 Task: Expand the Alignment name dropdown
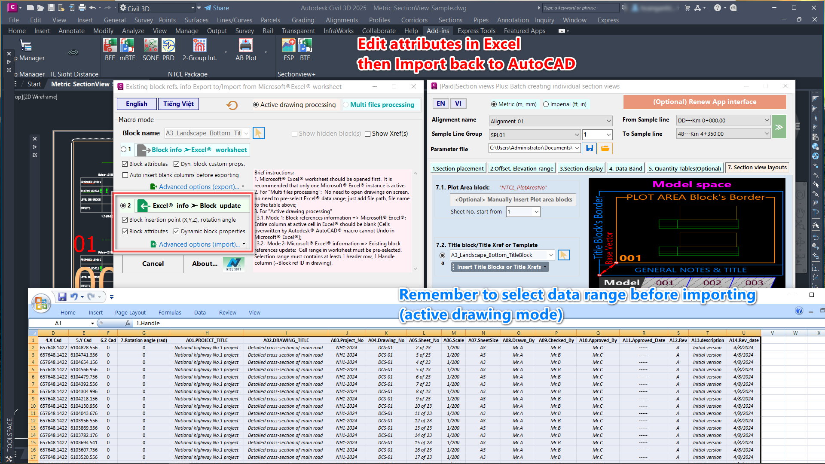(608, 121)
